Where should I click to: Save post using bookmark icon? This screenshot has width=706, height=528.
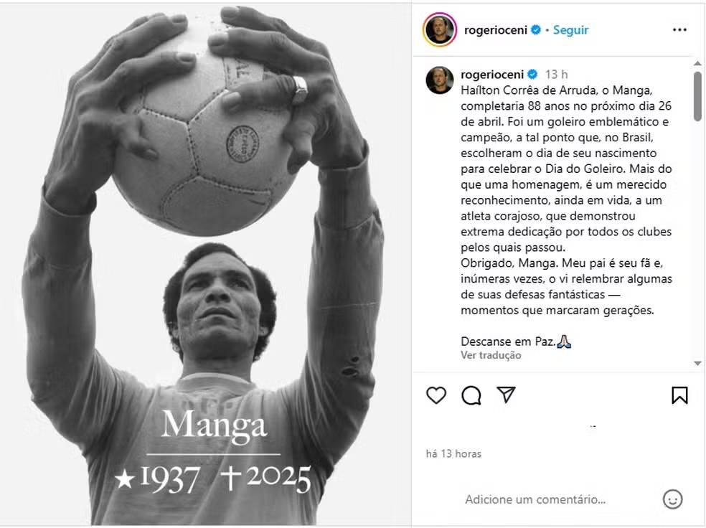[x=679, y=395]
